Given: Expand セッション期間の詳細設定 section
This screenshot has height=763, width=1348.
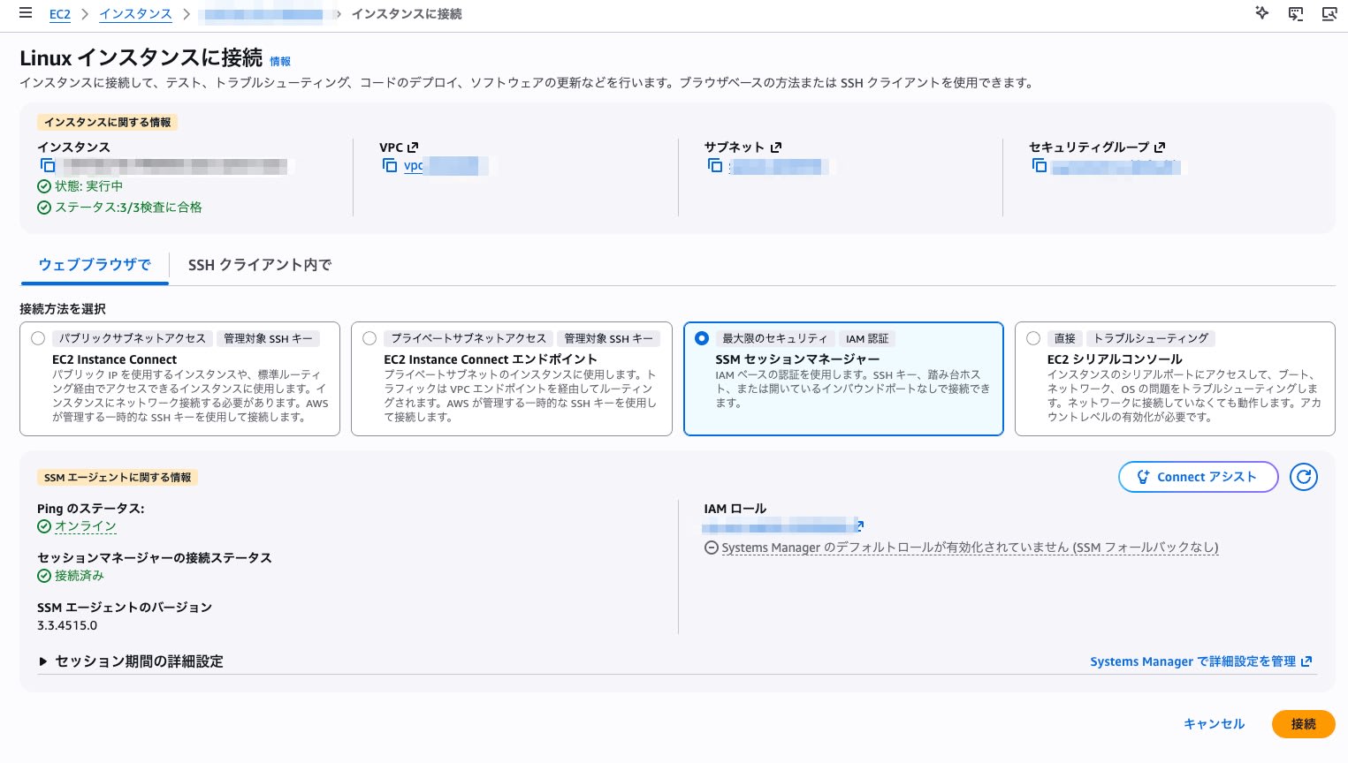Looking at the screenshot, I should click(x=130, y=661).
